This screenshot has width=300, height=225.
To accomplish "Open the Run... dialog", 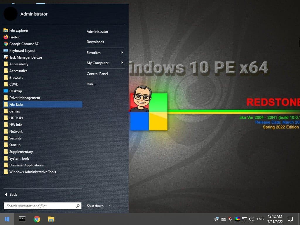I will tap(91, 84).
